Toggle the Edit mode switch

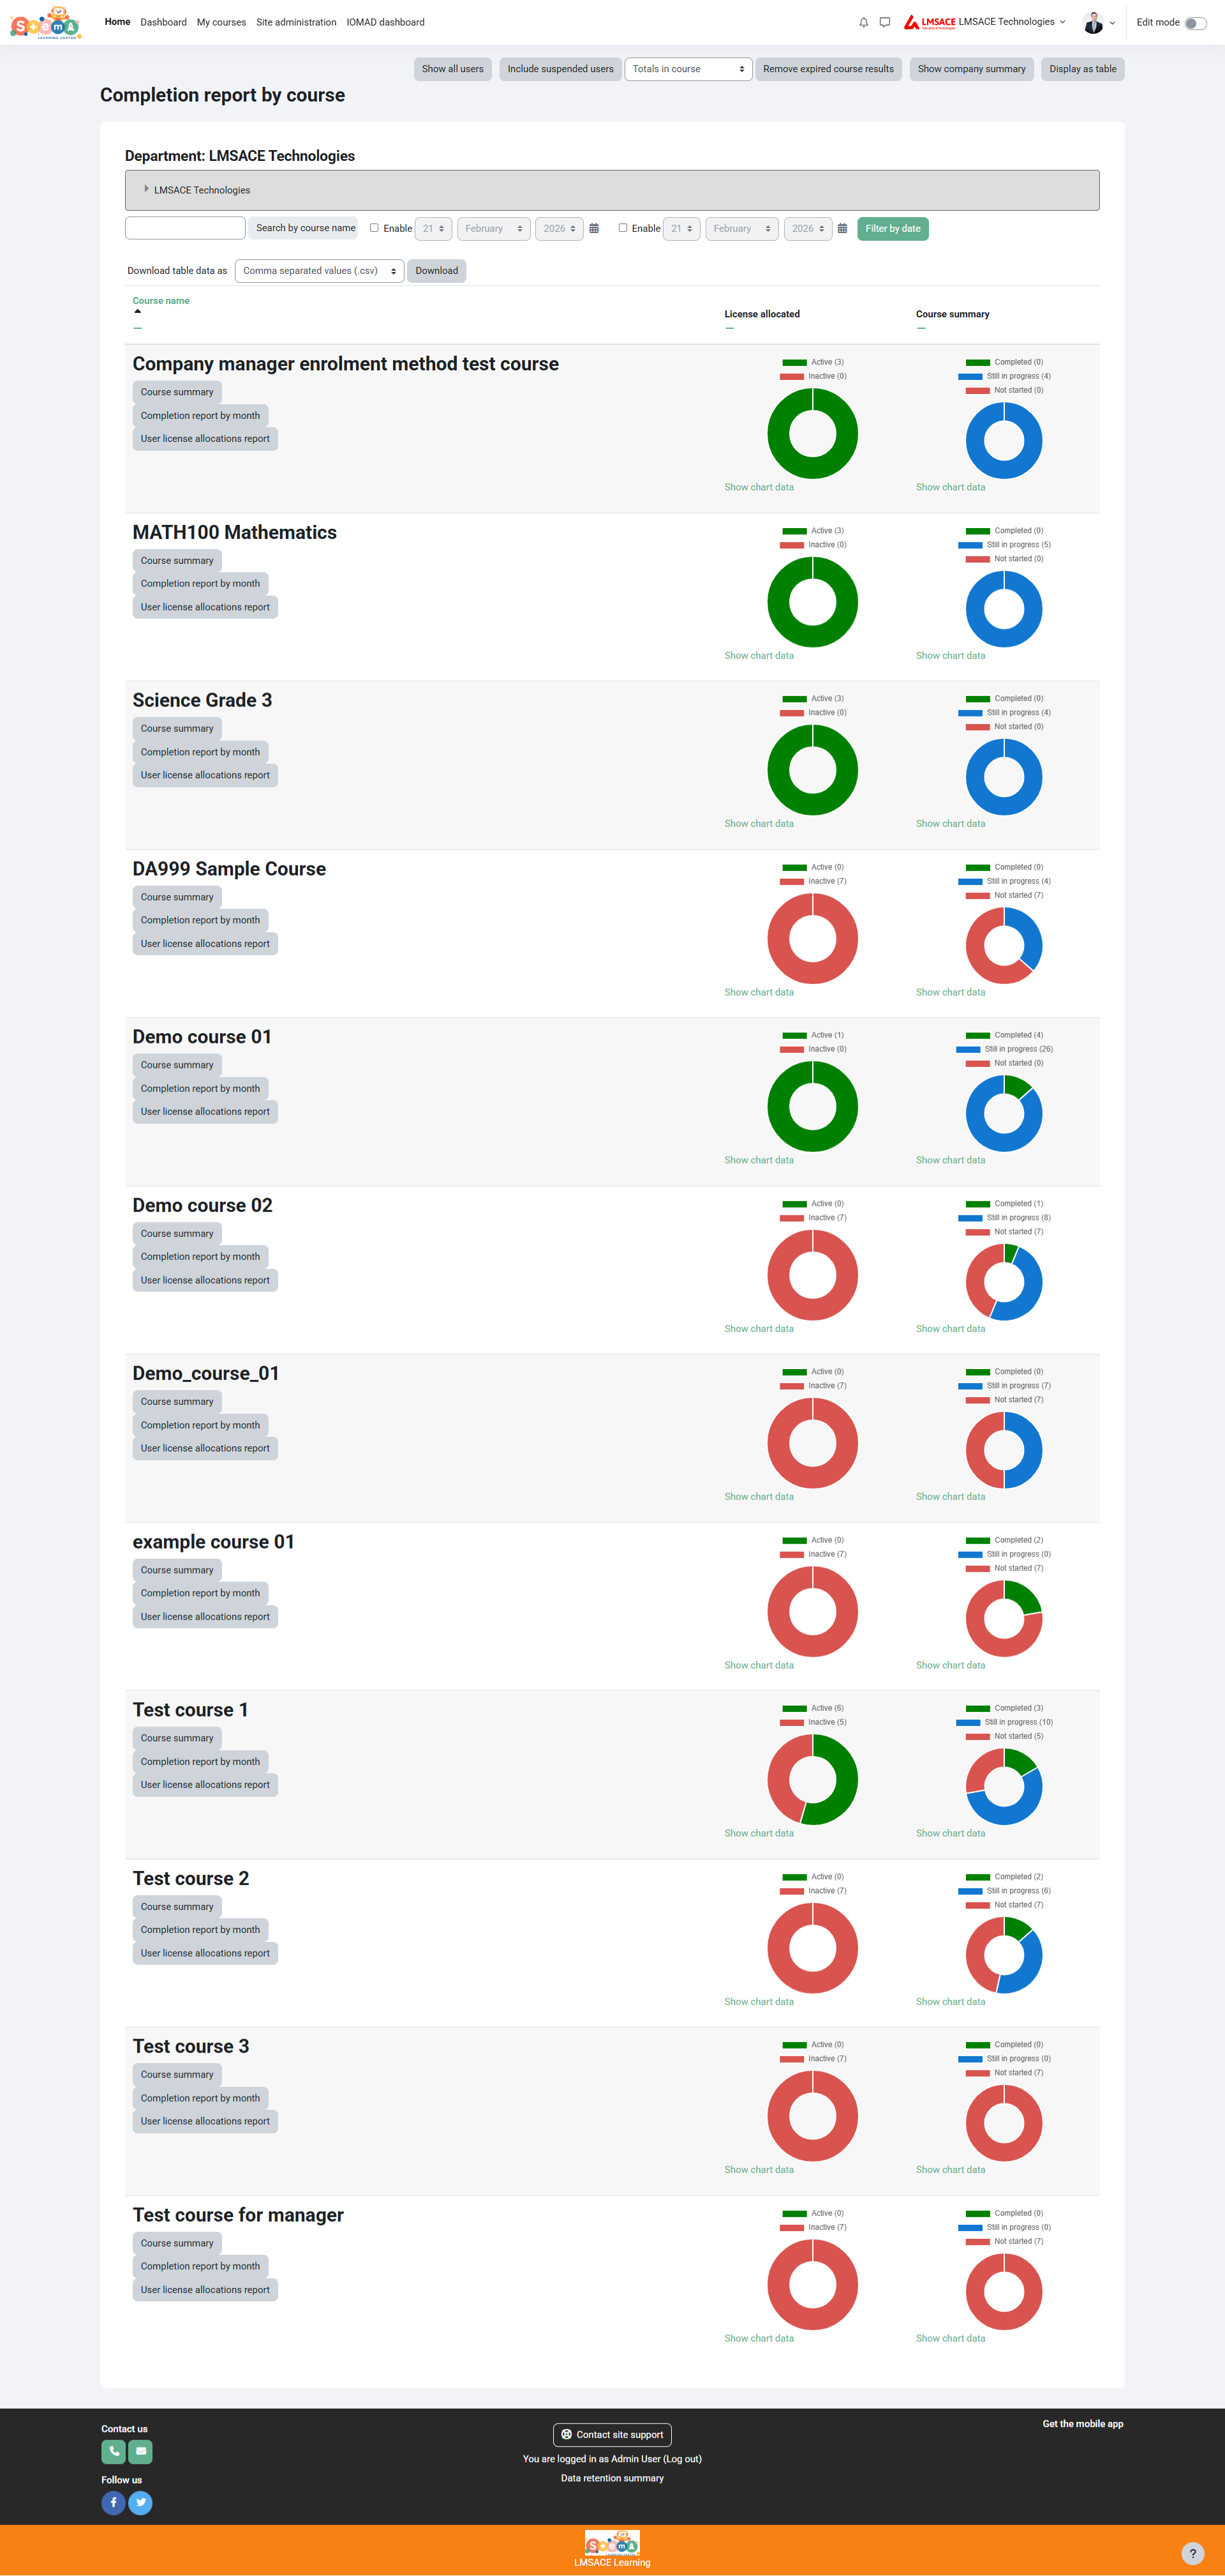click(1195, 23)
